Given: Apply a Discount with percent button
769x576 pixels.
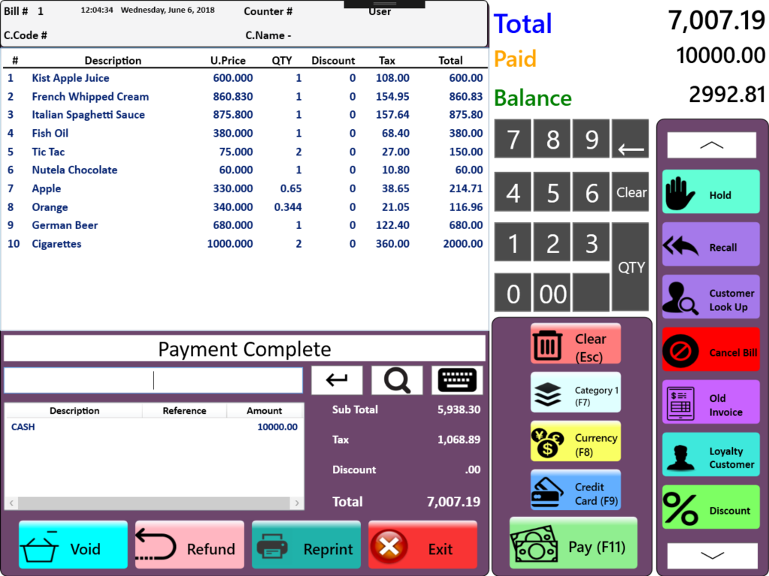Looking at the screenshot, I should coord(710,507).
